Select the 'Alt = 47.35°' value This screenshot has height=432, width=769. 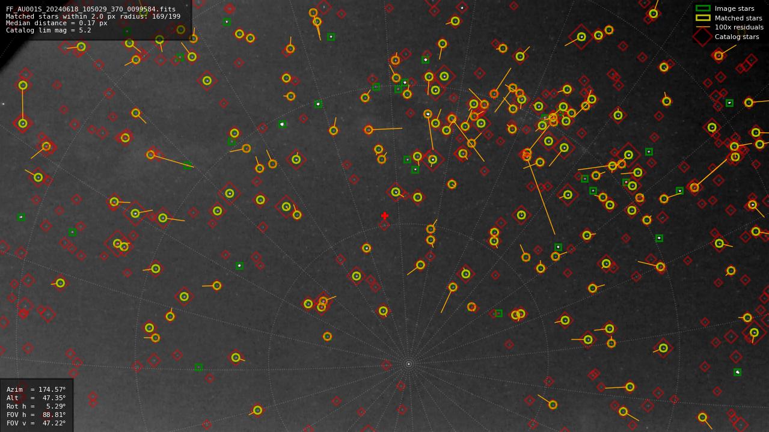[36, 398]
